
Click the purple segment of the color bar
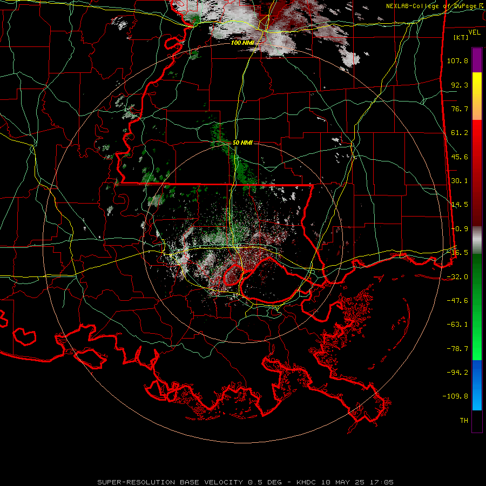477,60
